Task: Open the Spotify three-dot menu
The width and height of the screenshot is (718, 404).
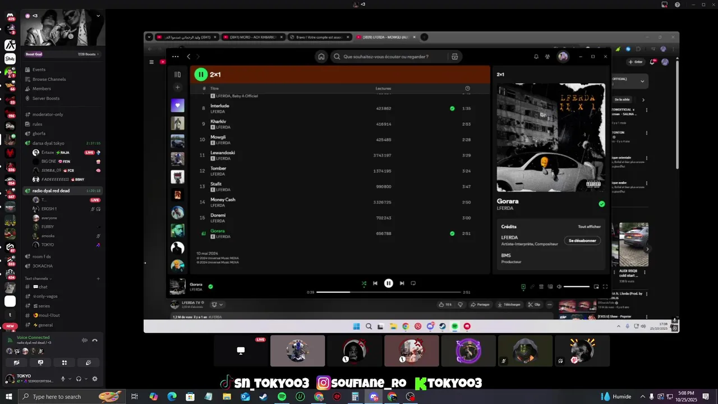Action: click(x=176, y=57)
